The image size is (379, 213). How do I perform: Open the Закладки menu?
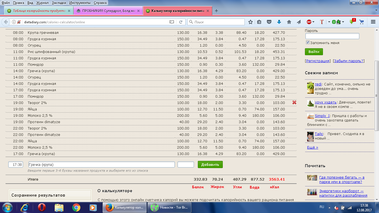59,3
